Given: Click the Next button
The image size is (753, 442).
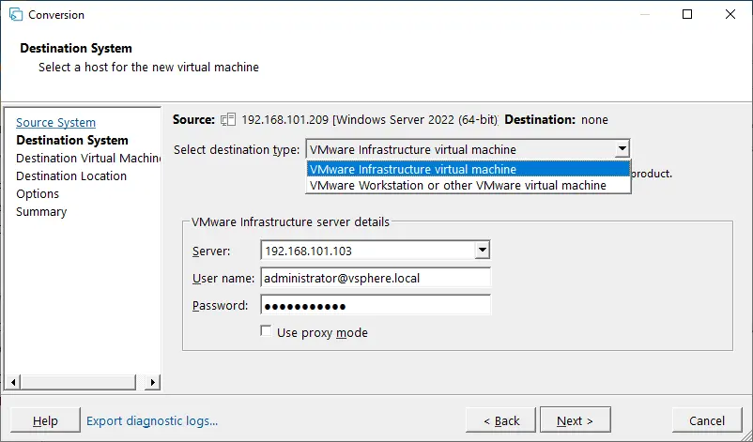Looking at the screenshot, I should click(x=576, y=420).
